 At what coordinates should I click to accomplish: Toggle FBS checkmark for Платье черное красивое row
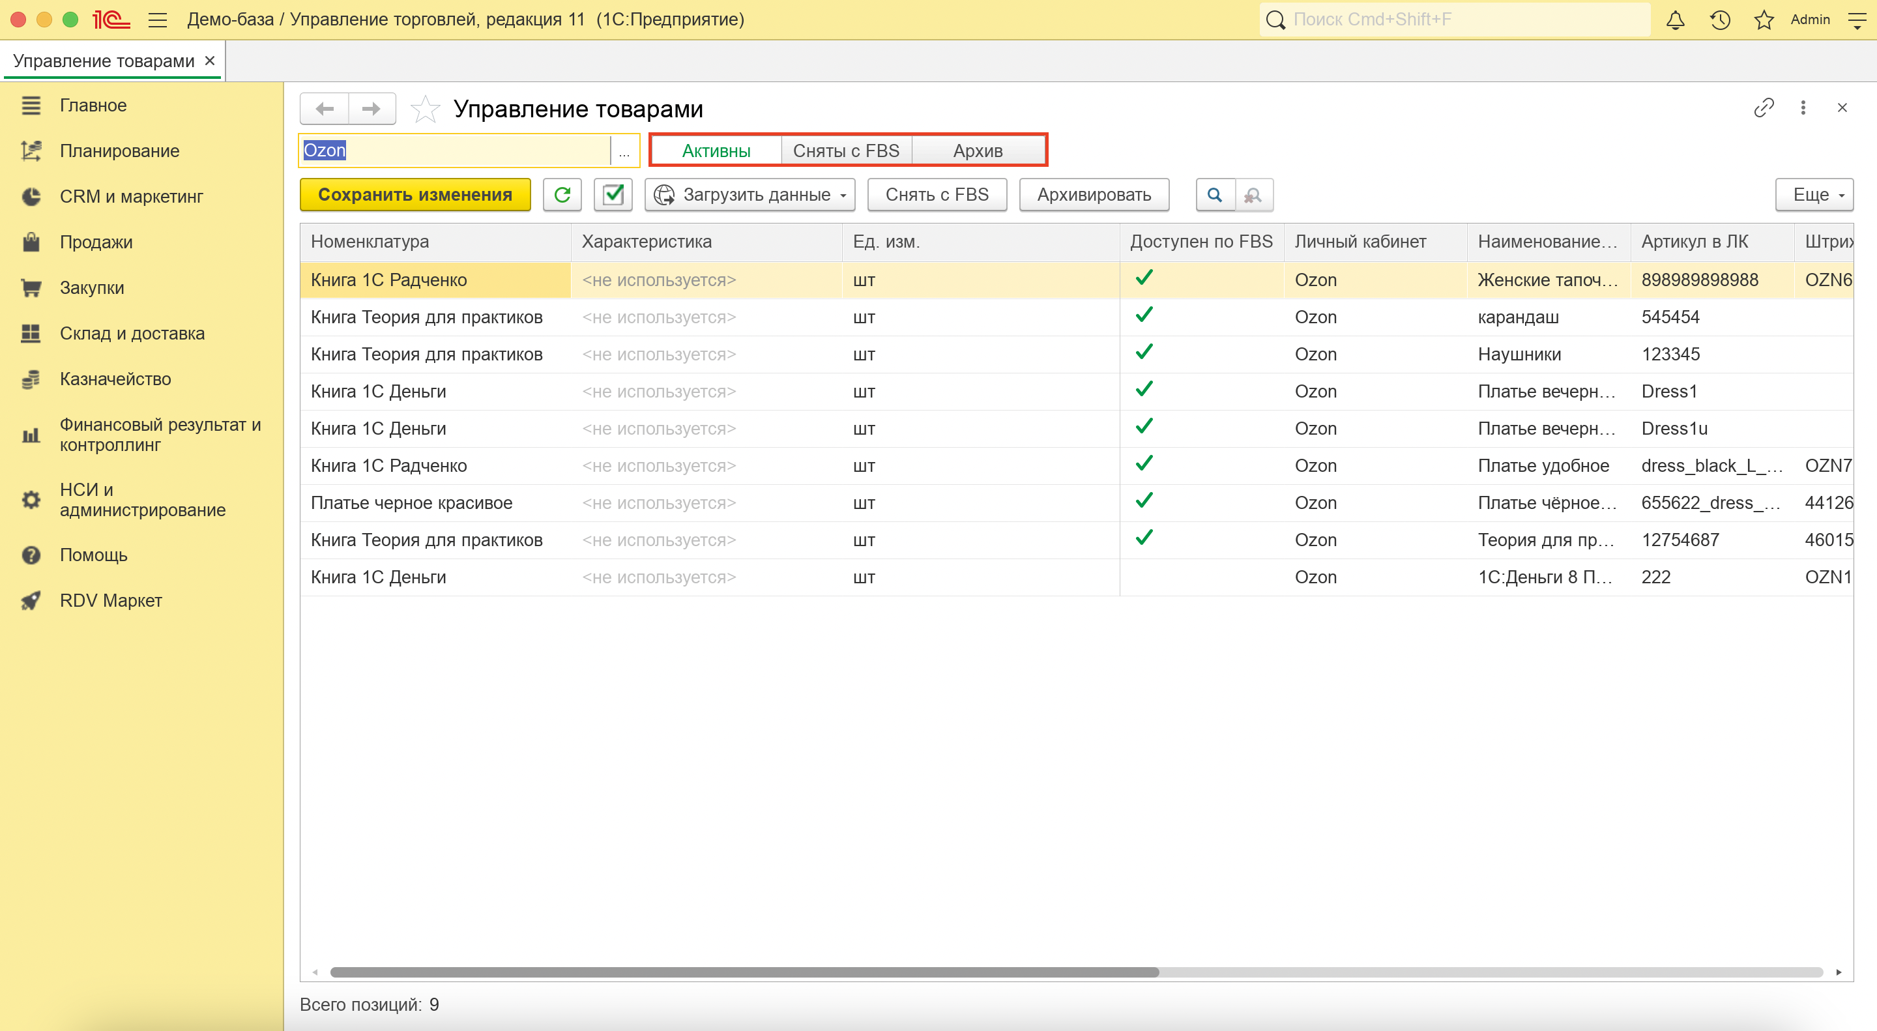click(x=1144, y=501)
